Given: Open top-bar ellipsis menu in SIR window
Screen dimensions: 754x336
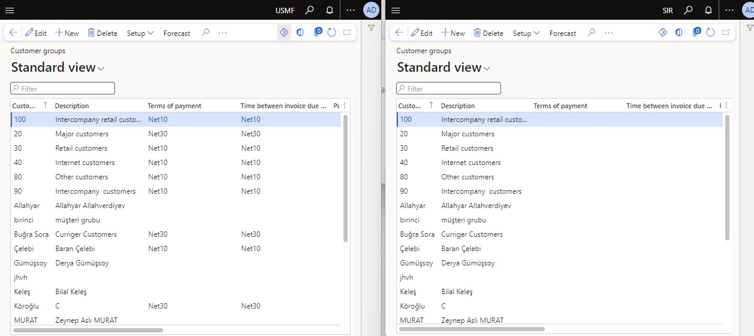Looking at the screenshot, I should (x=729, y=10).
